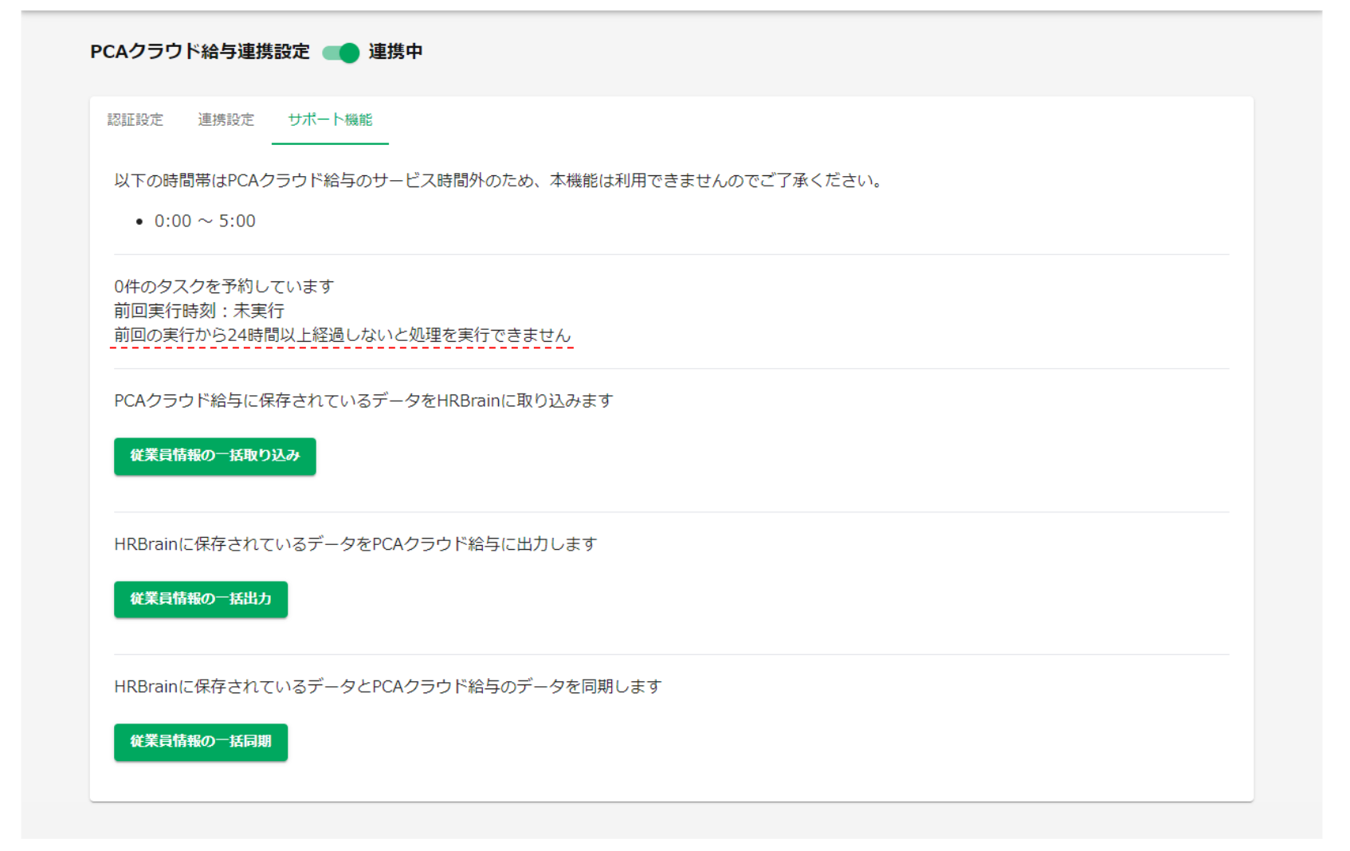Click the 従業員情報の一括取り込み button
1350x851 pixels.
click(215, 456)
